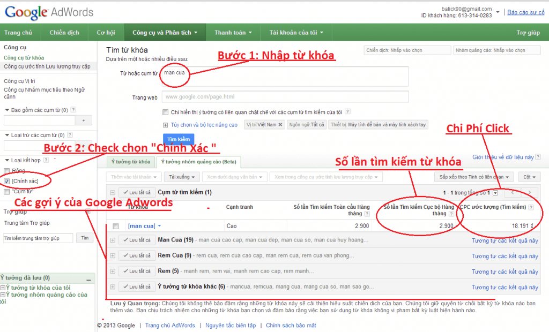Image resolution: width=549 pixels, height=332 pixels.
Task: Open Công cụ ước tính Lưu lượng truy cập
Action: (47, 66)
